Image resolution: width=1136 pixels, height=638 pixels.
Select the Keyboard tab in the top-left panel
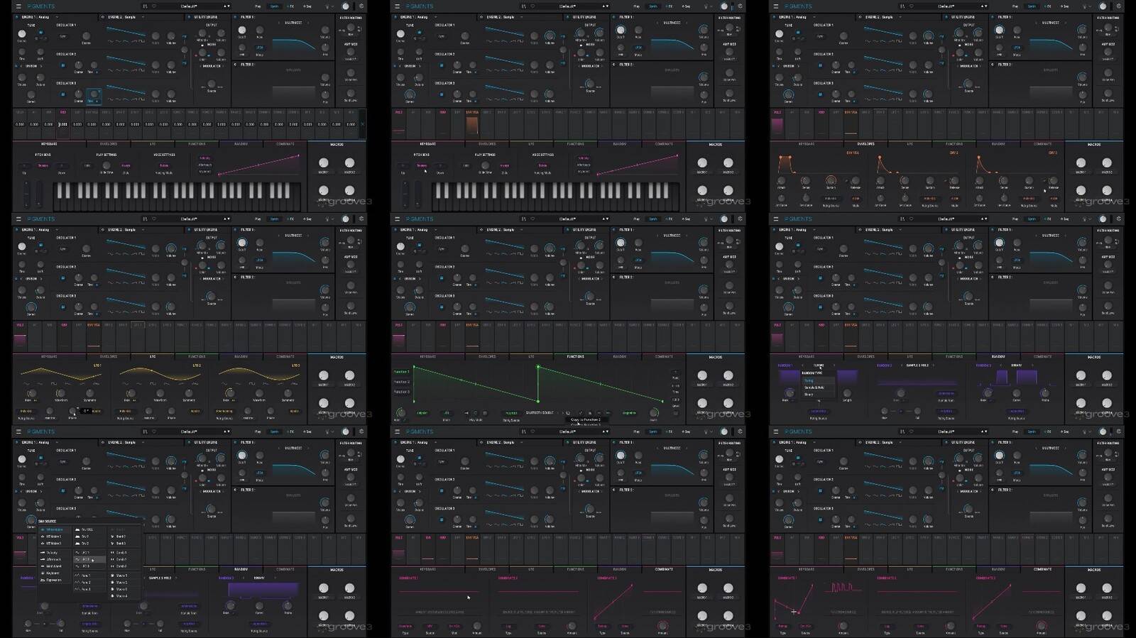49,144
